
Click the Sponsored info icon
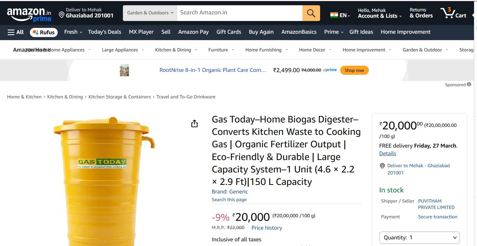point(469,85)
